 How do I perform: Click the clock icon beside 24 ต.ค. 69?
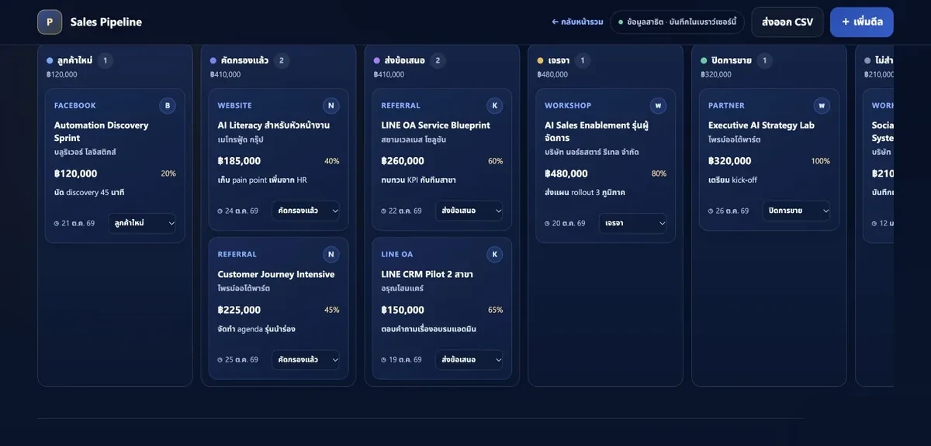tap(220, 211)
